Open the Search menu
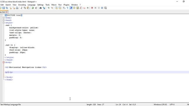This screenshot has width=189, height=106. point(8,5)
